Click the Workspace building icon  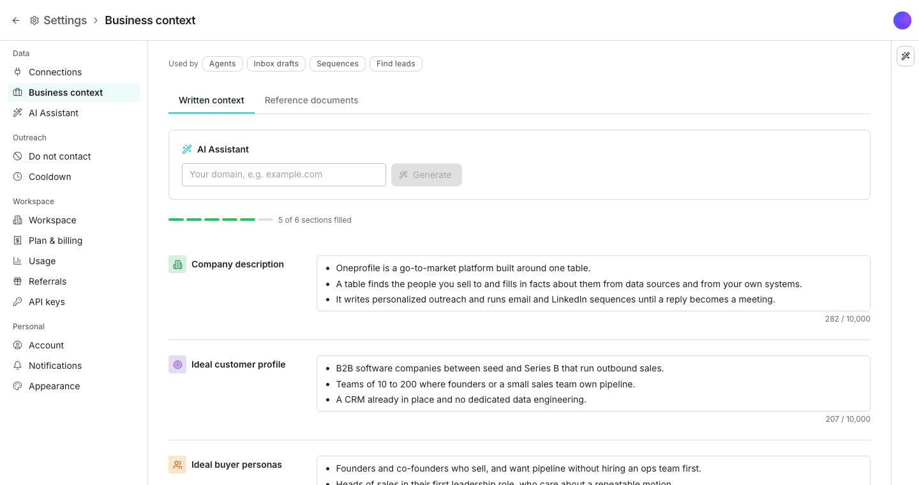17,220
